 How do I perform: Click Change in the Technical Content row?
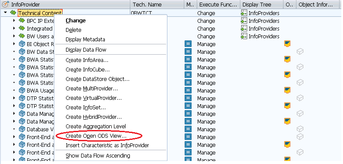[x=206, y=13]
